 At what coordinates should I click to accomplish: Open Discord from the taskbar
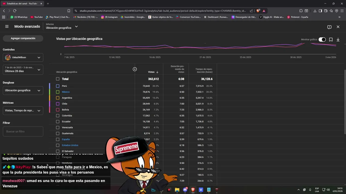(185, 190)
